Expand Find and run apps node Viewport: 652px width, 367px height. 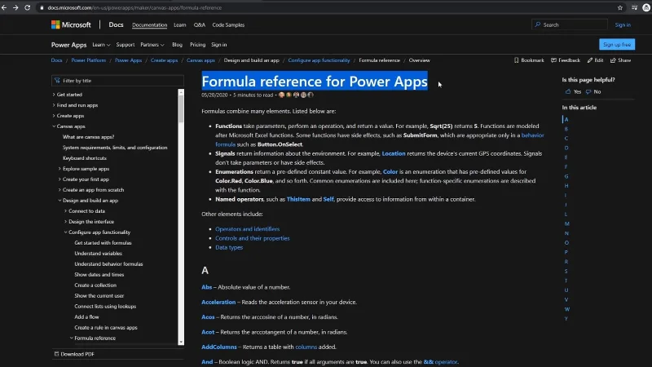pyautogui.click(x=54, y=105)
